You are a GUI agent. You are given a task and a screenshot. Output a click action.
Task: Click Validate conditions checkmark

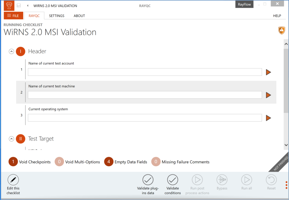pos(172,180)
